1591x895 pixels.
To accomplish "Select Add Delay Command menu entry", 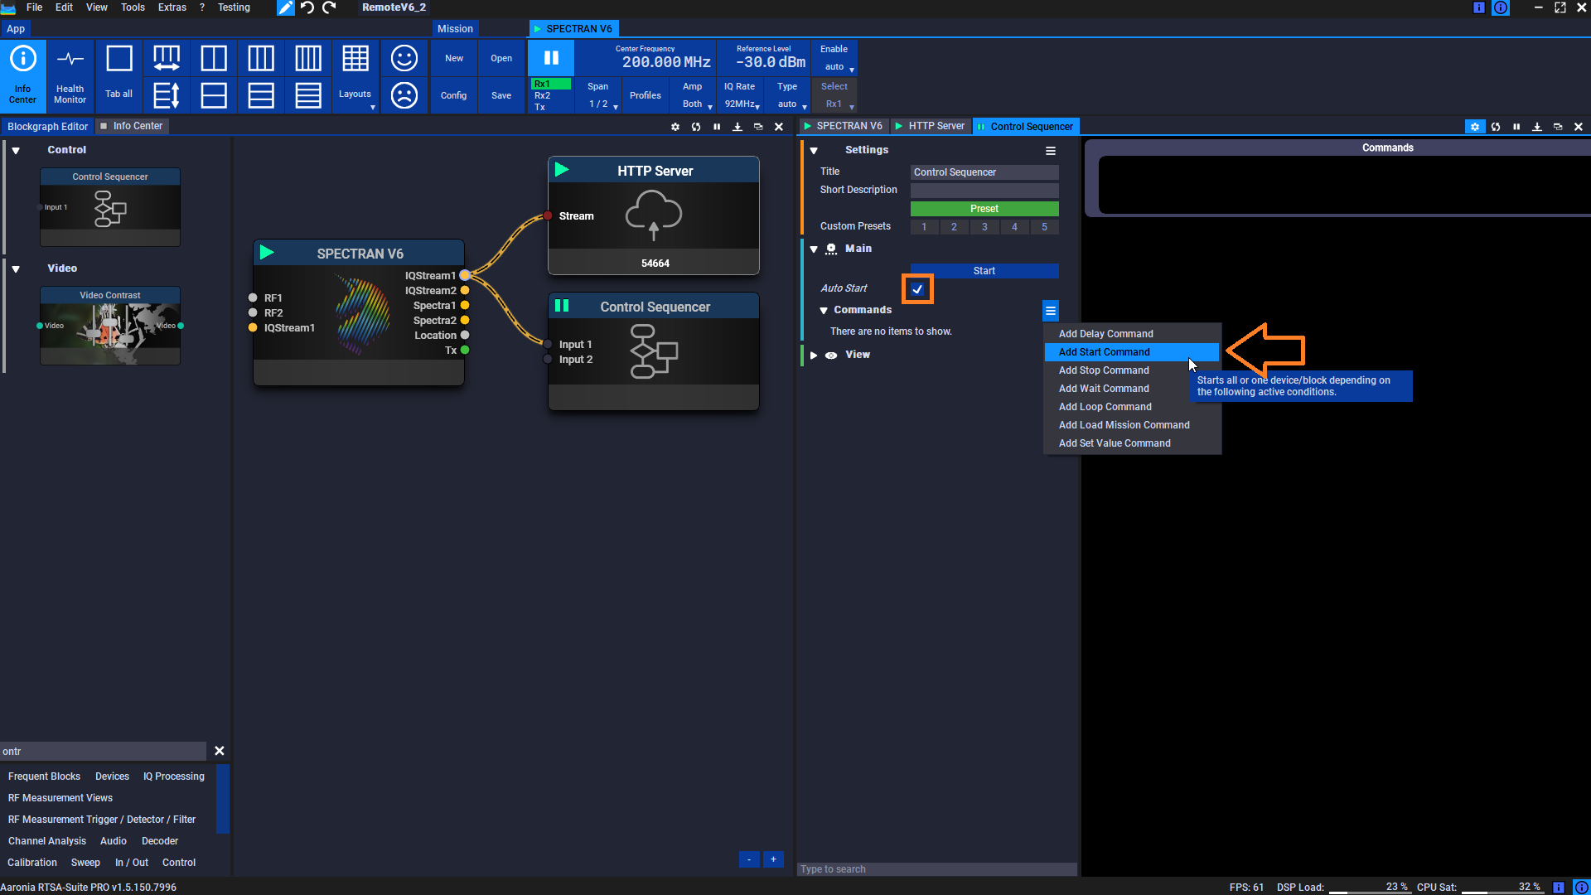I will tap(1132, 334).
